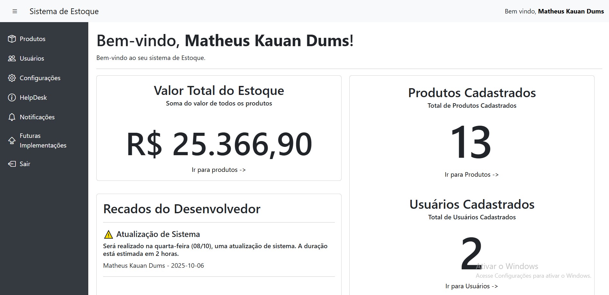
Task: Click the Matheus Kauan Dums name in header
Action: 571,11
